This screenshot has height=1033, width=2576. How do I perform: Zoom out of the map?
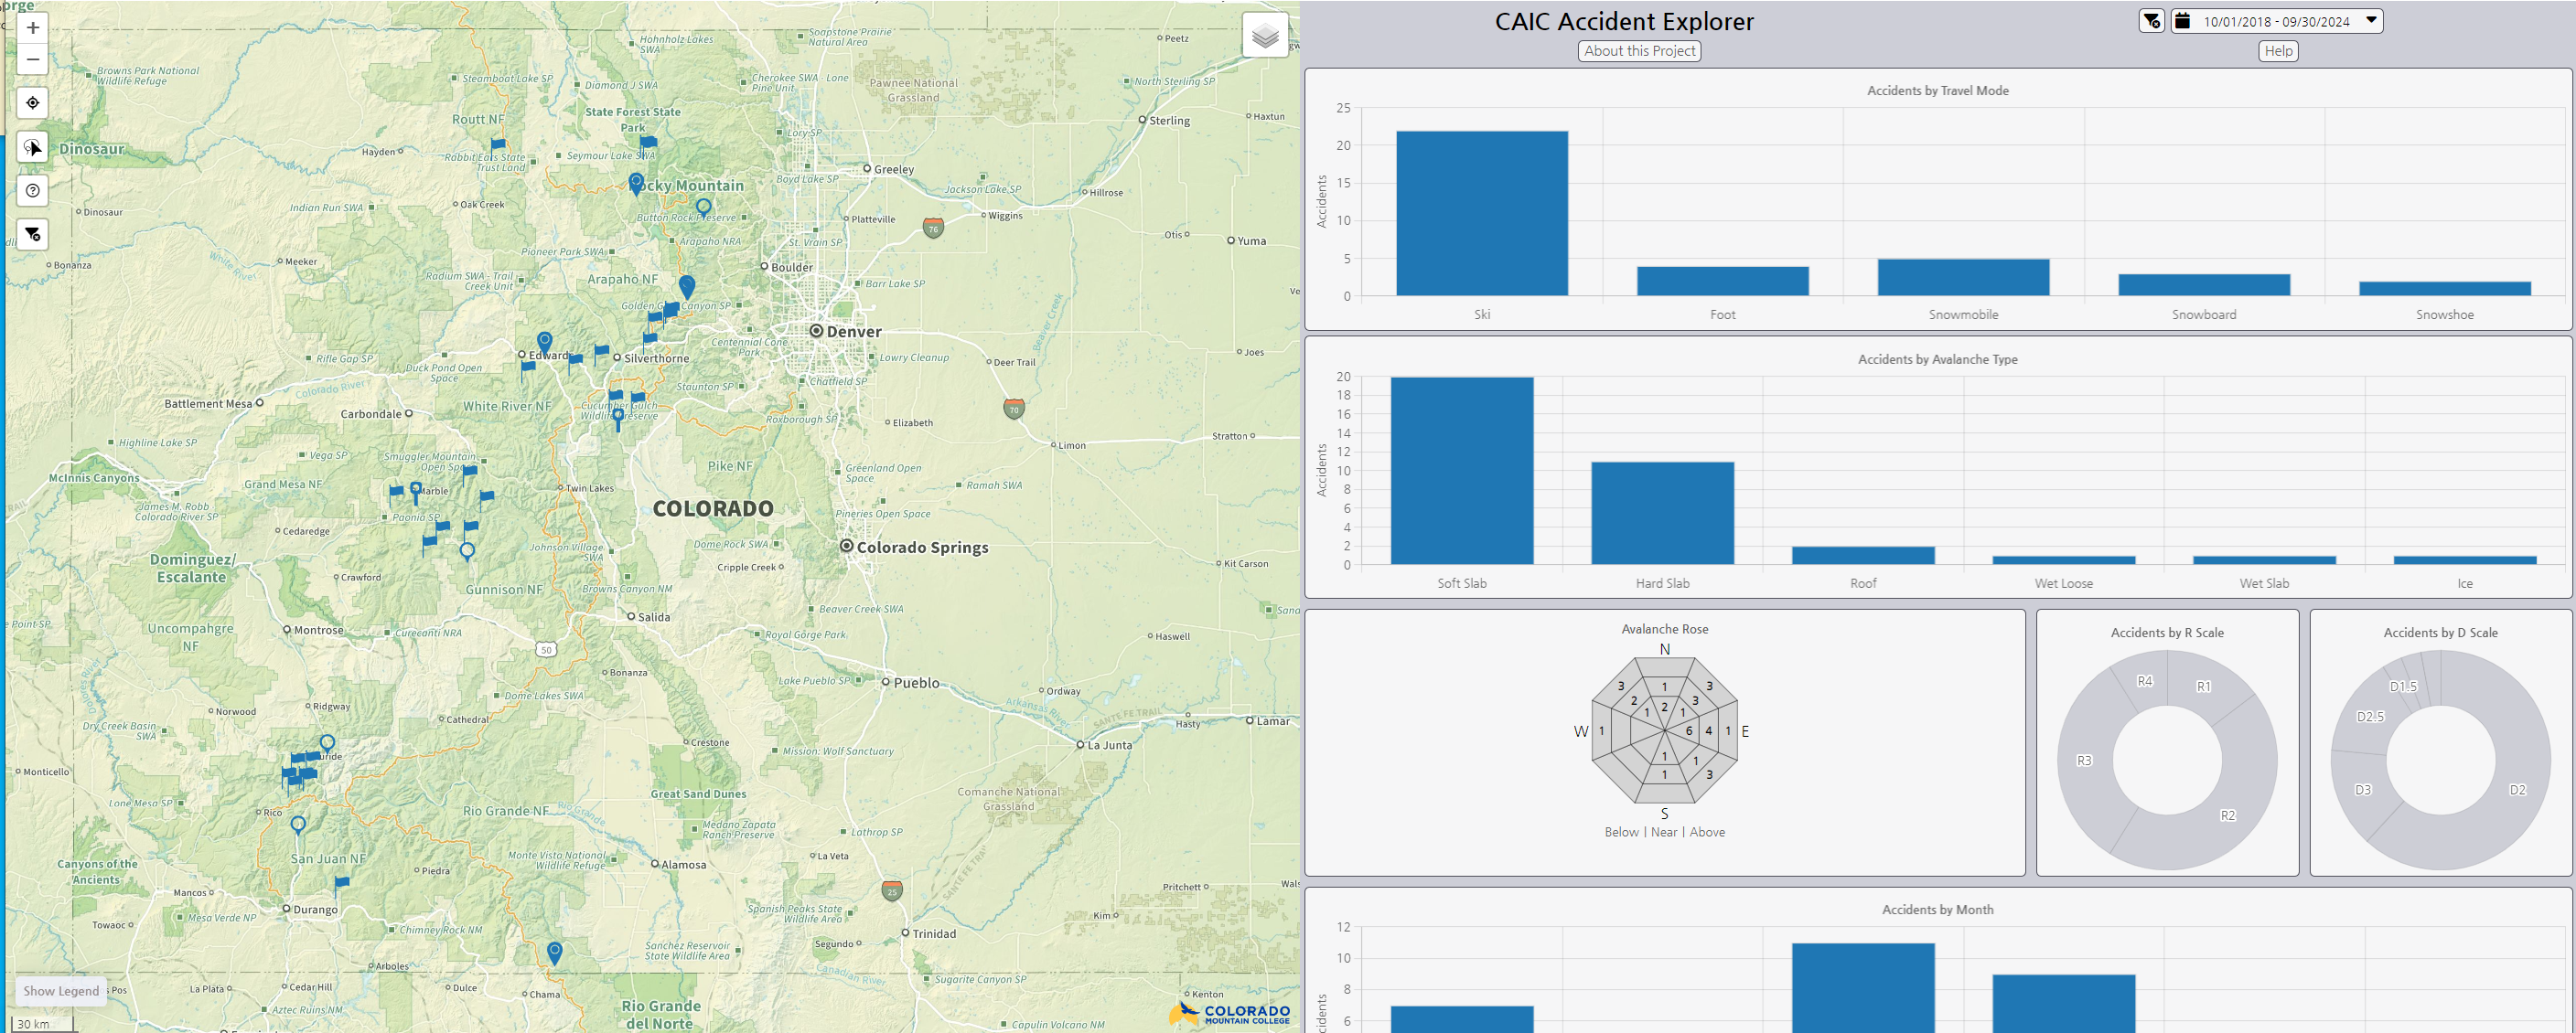[x=32, y=59]
